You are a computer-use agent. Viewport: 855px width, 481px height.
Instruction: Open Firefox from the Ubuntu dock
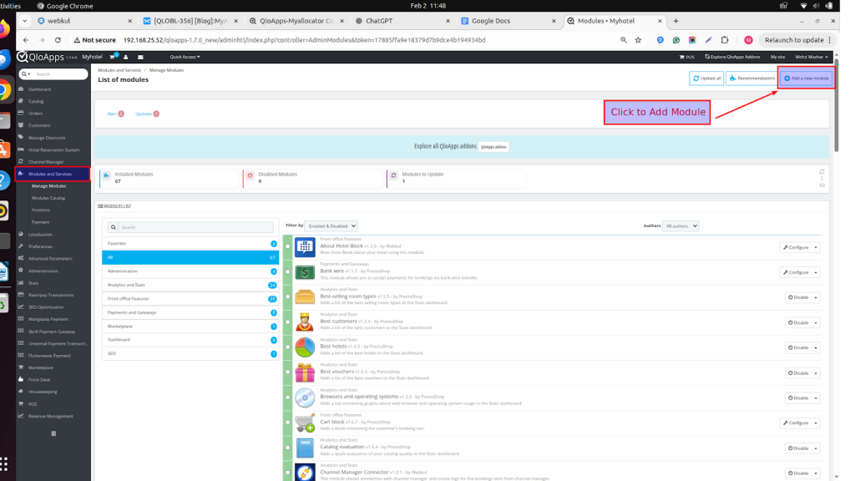[4, 30]
